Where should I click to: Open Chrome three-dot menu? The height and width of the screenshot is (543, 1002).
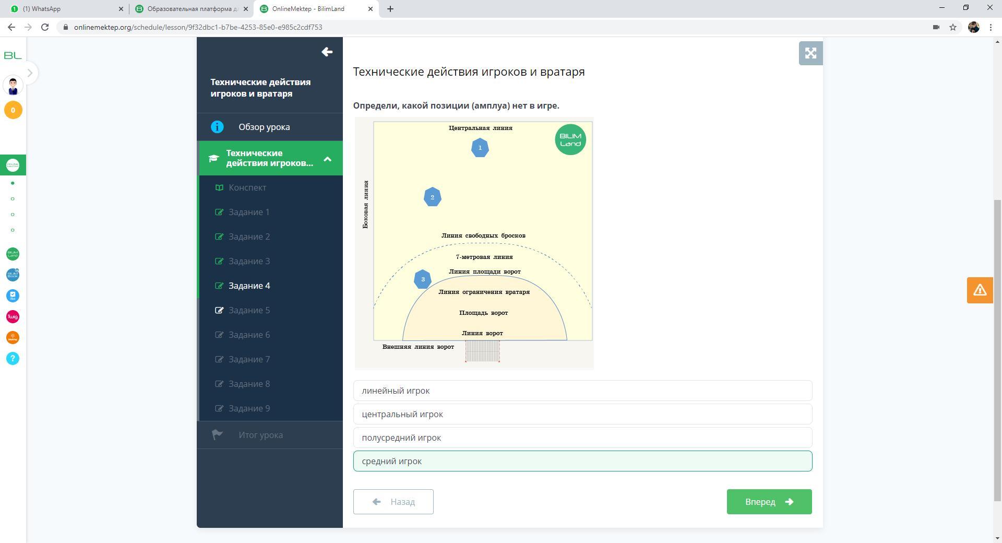[x=991, y=27]
